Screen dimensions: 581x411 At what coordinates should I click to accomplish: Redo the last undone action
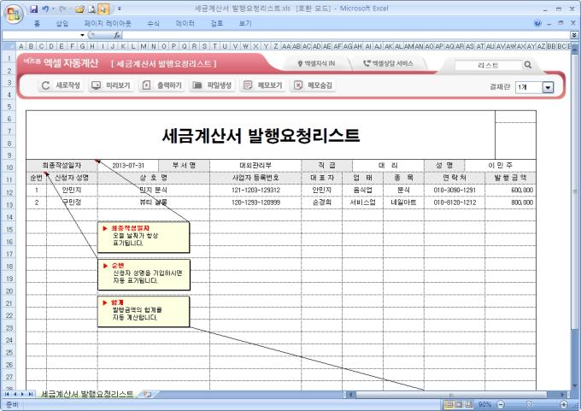pos(62,9)
